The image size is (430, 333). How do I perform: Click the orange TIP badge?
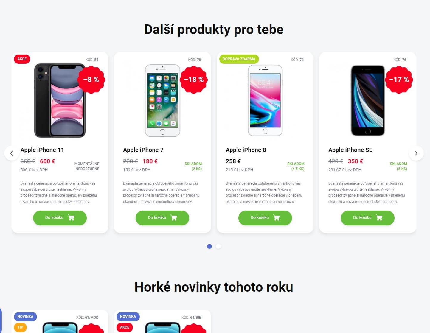(x=20, y=327)
